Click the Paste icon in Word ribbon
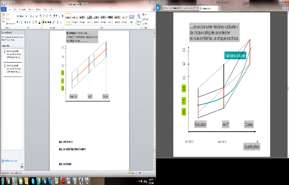Image resolution: width=289 pixels, height=185 pixels. [x=3, y=17]
